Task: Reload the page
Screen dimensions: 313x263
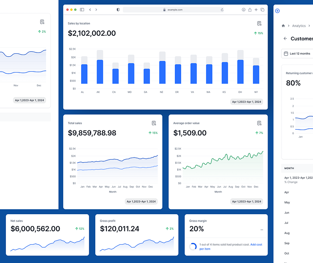Action: (x=222, y=10)
